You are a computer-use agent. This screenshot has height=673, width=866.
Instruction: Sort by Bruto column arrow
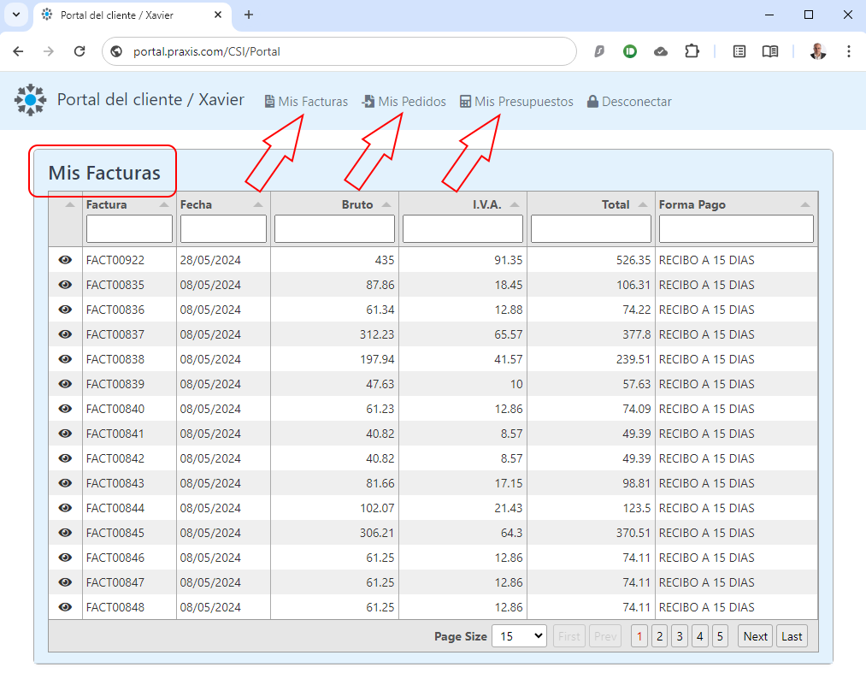tap(386, 205)
